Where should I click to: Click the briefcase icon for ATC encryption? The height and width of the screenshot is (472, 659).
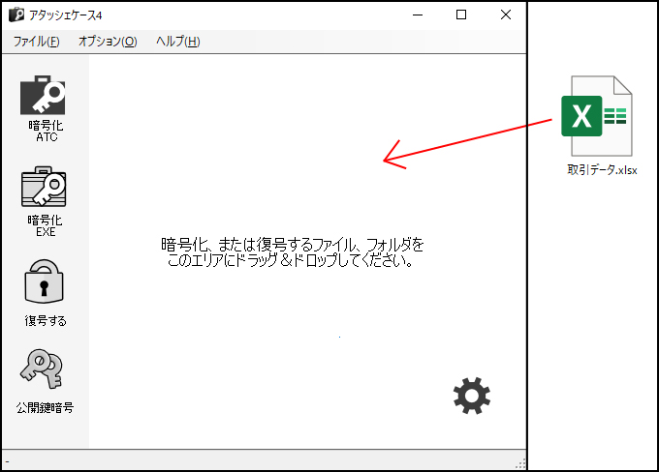point(44,96)
